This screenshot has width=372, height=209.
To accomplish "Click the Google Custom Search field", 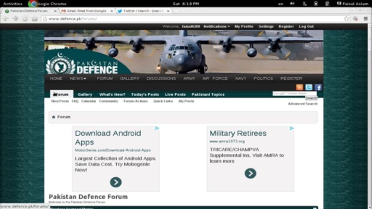I will (x=295, y=93).
